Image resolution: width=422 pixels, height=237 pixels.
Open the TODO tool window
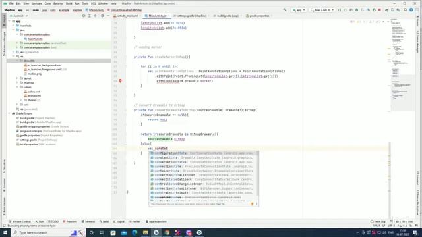click(x=53, y=221)
